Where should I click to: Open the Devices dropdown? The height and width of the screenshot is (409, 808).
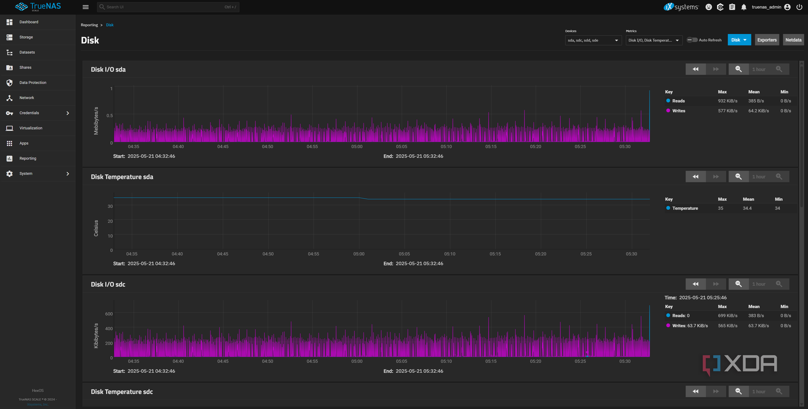coord(593,40)
